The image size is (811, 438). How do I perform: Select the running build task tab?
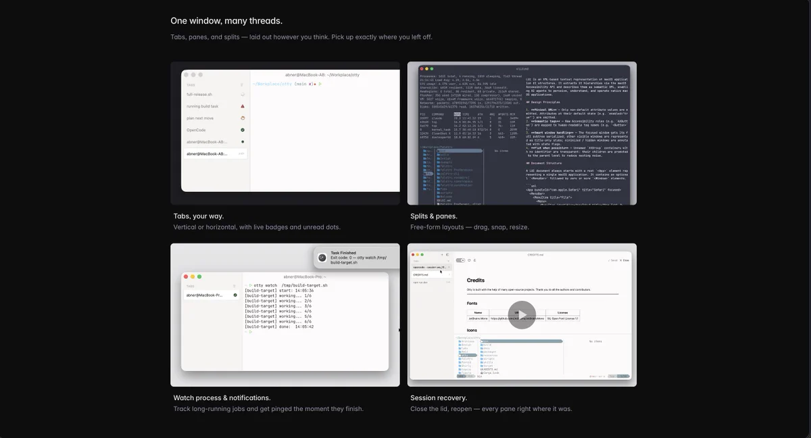(216, 106)
